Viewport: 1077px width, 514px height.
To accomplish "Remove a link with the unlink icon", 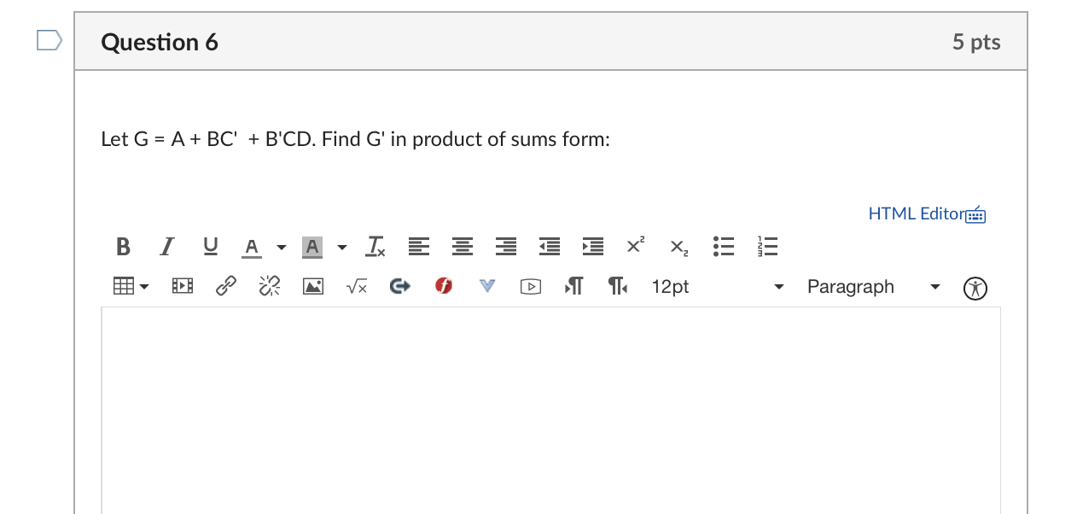I will (269, 286).
